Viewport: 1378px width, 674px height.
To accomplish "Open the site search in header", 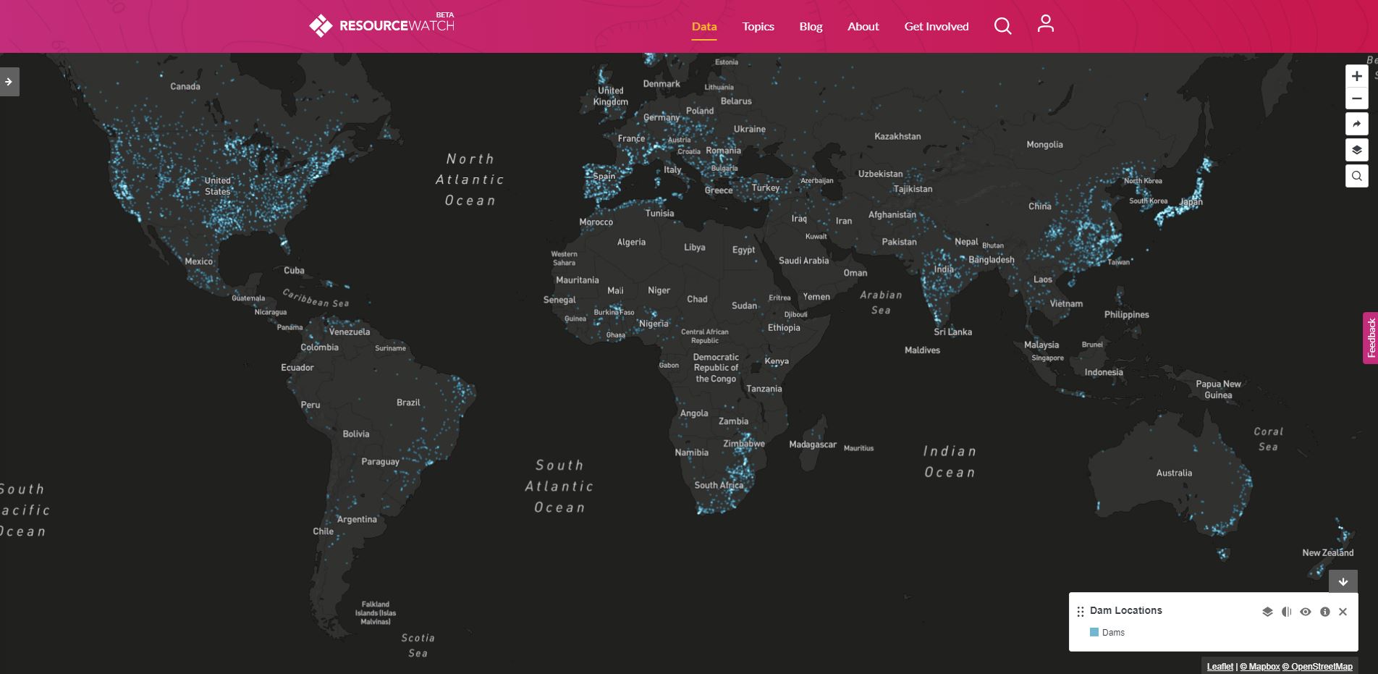I will [1002, 26].
